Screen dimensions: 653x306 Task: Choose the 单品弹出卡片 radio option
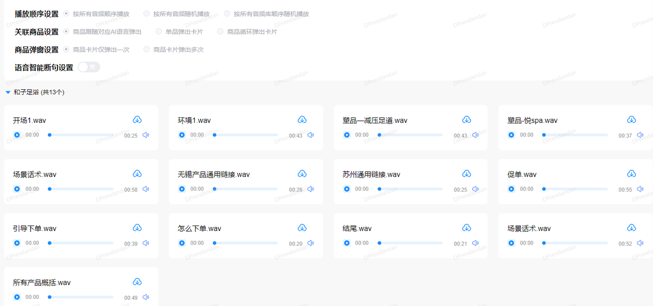(x=159, y=32)
